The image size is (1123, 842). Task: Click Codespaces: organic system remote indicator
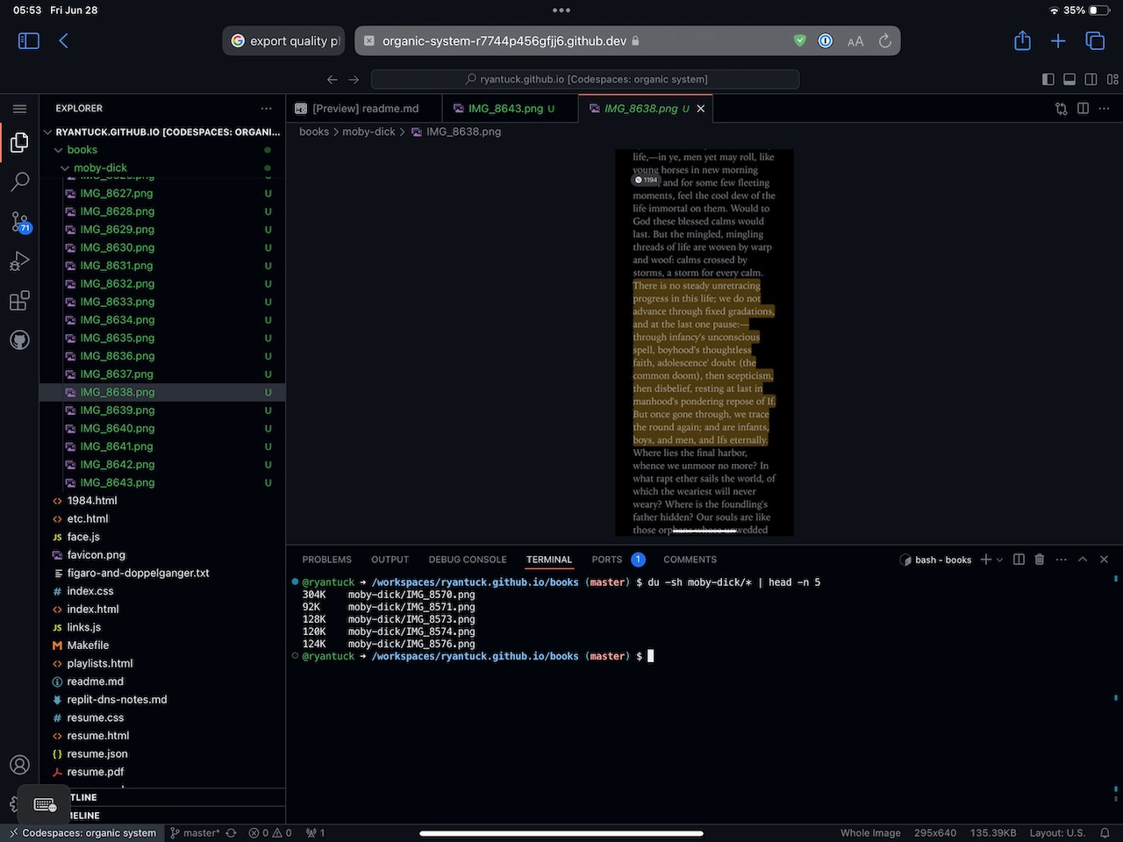click(82, 832)
